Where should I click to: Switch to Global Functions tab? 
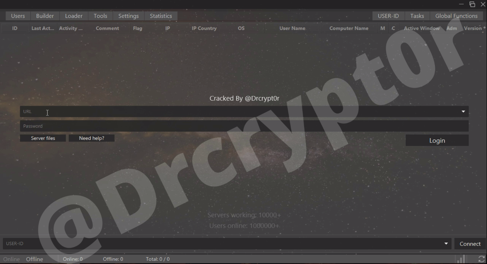click(456, 16)
